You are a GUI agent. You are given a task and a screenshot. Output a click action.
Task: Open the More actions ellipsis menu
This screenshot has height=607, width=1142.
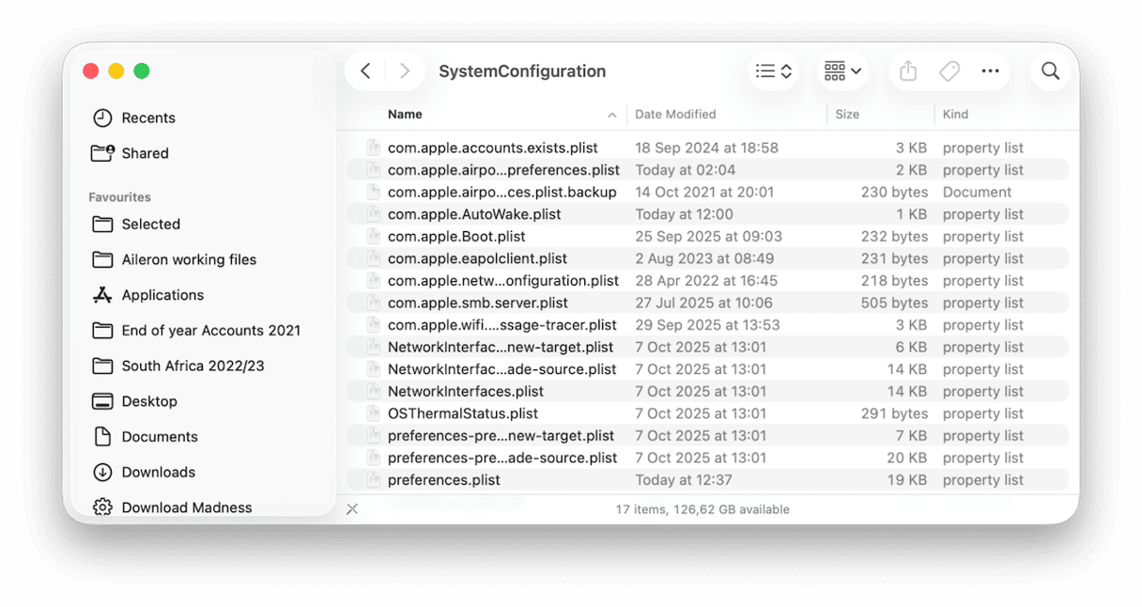[x=990, y=71]
